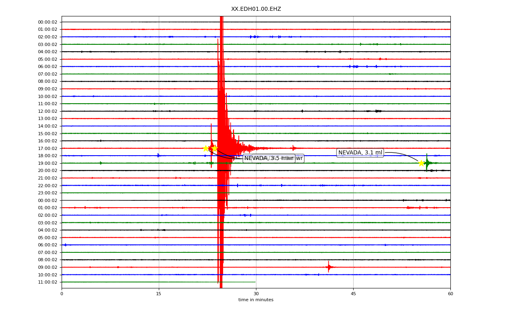Click the 30 minute tick label
The image size is (512, 320).
(256, 294)
